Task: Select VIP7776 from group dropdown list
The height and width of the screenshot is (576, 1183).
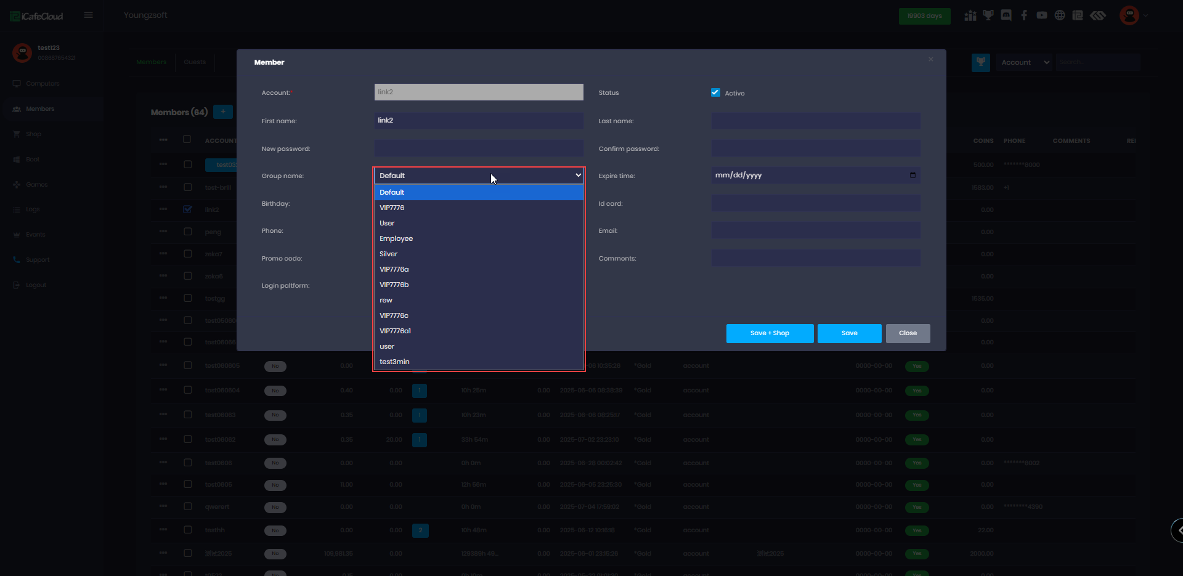Action: tap(392, 208)
